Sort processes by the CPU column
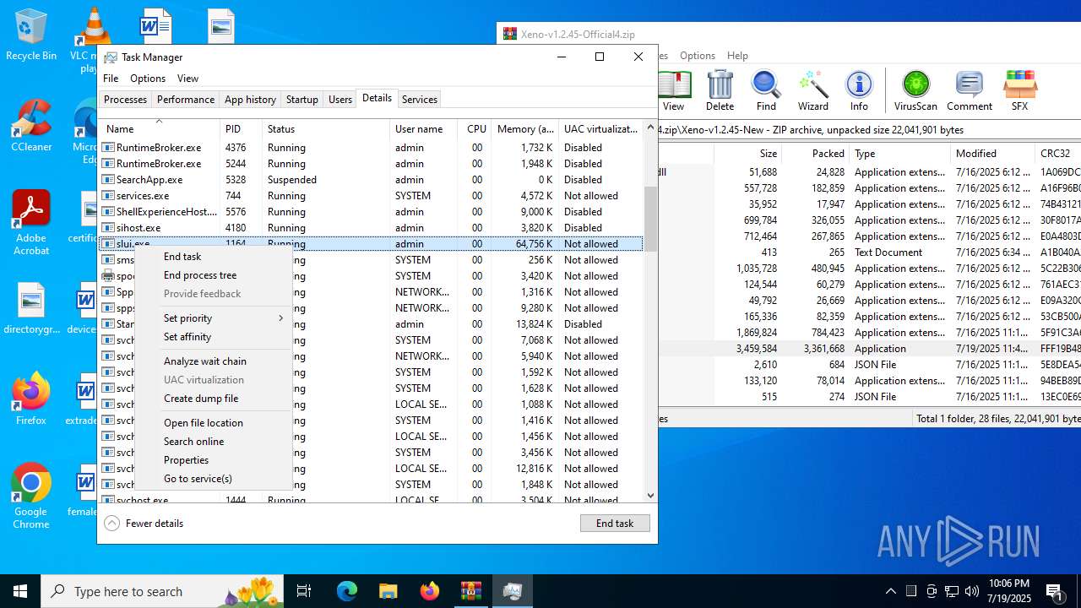 pos(476,129)
